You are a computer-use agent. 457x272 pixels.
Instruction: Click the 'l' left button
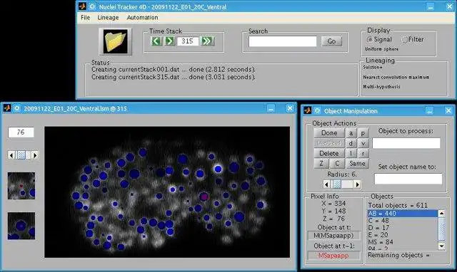[351, 153]
